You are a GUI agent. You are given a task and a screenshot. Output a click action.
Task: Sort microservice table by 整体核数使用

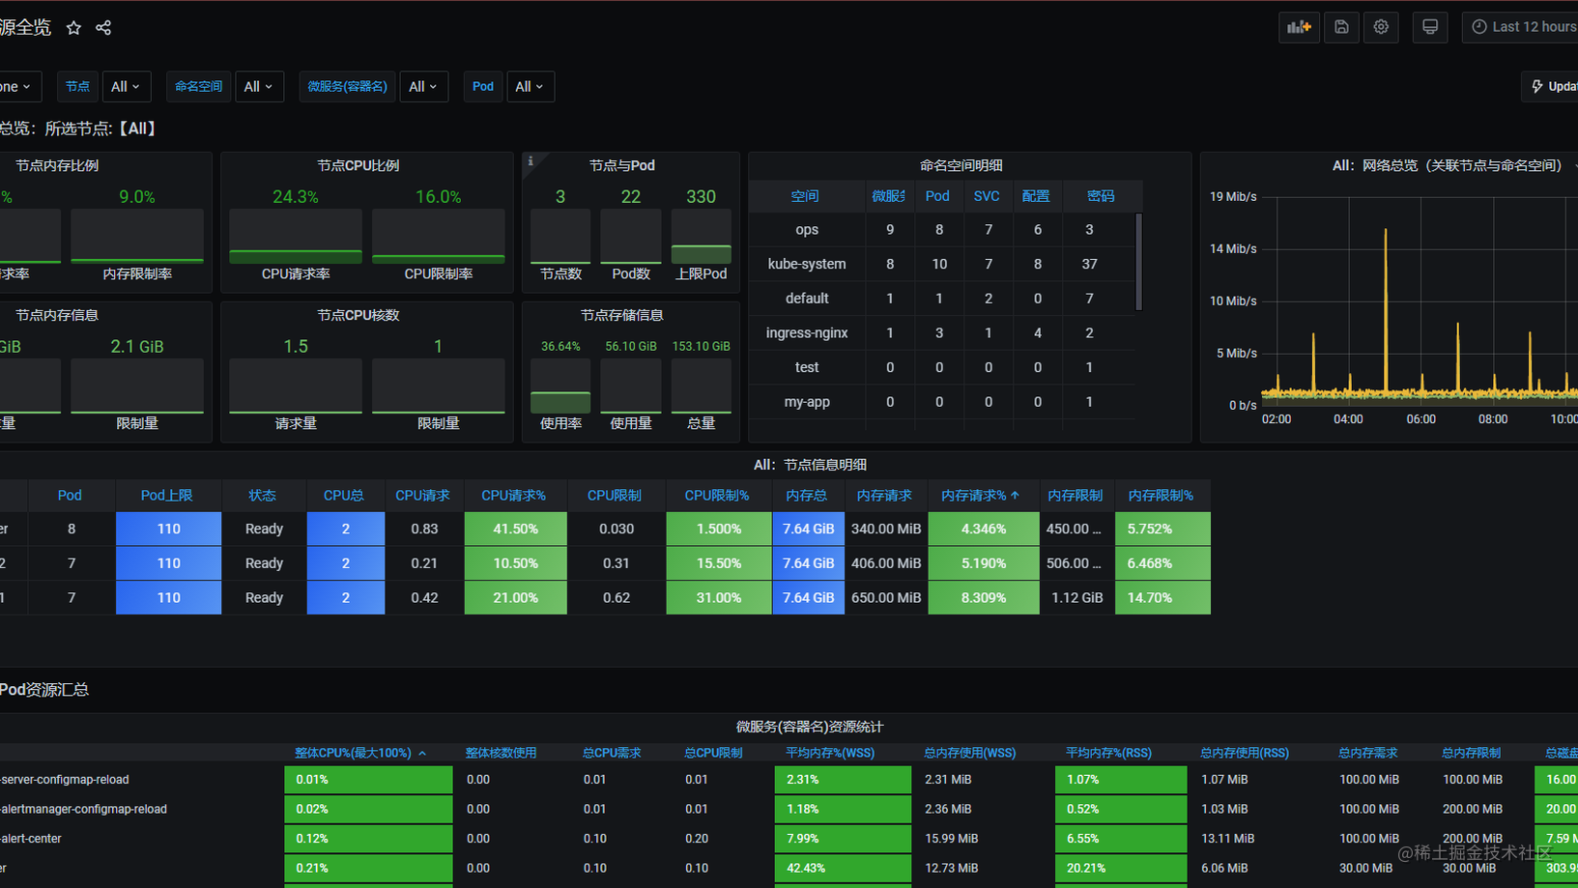pyautogui.click(x=501, y=753)
